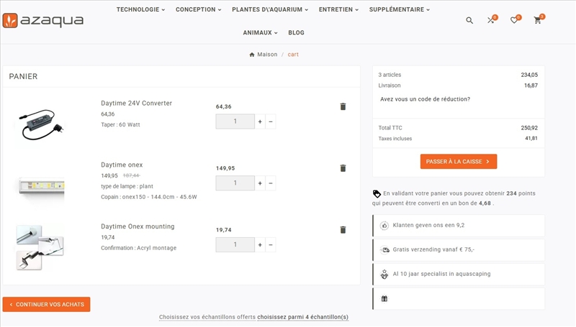The height and width of the screenshot is (327, 576).
Task: Click the Daytime 24V Converter thumbnail
Action: (x=41, y=124)
